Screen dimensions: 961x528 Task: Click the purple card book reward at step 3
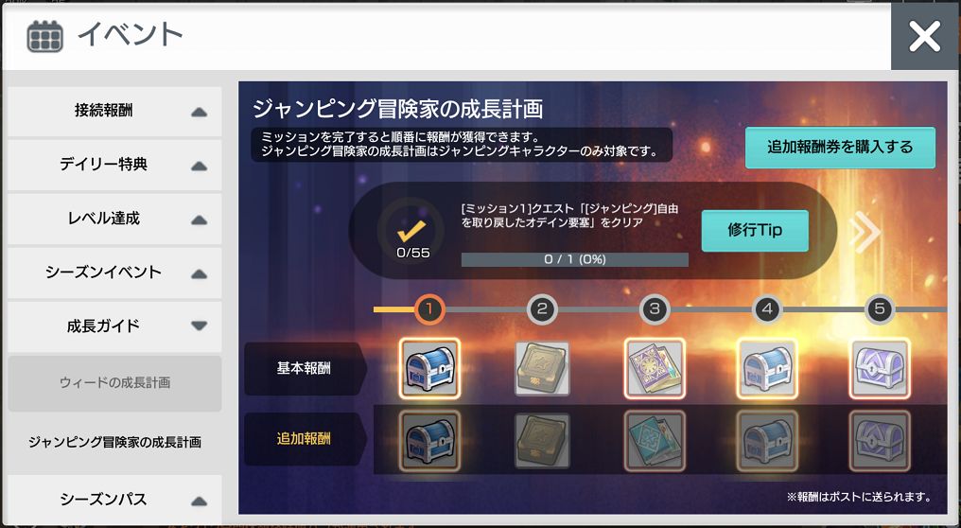click(x=655, y=368)
